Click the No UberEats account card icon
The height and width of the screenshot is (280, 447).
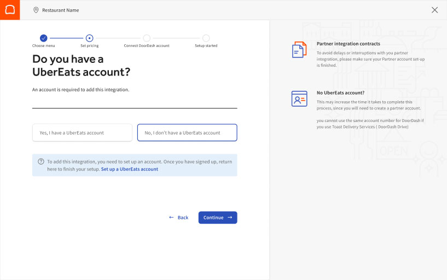[x=299, y=98]
